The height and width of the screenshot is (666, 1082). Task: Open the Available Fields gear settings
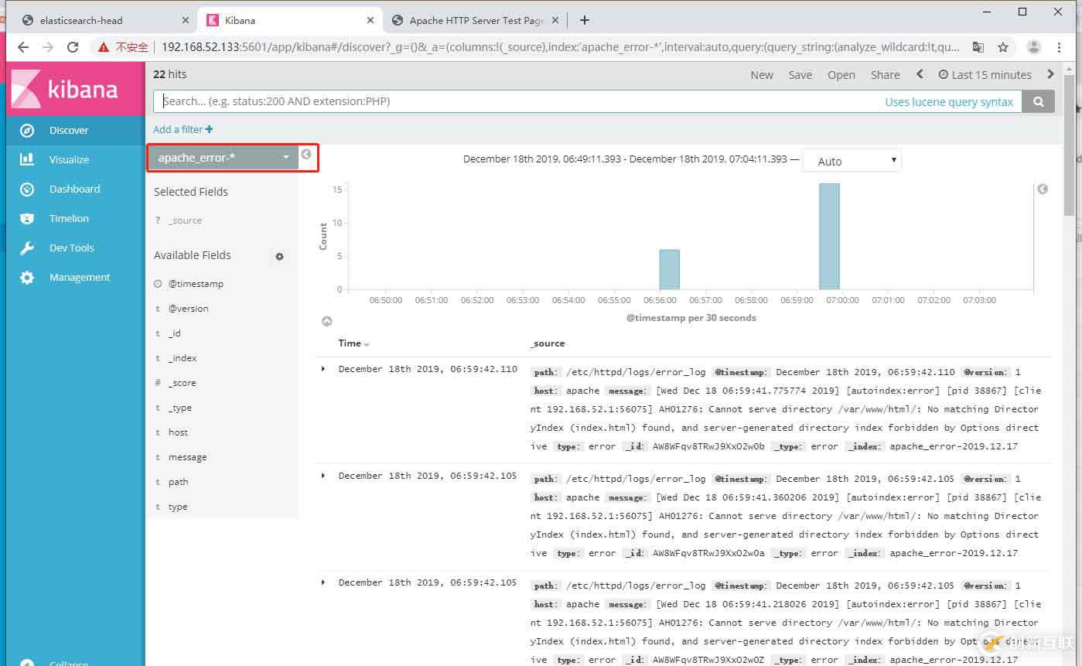[x=280, y=256]
